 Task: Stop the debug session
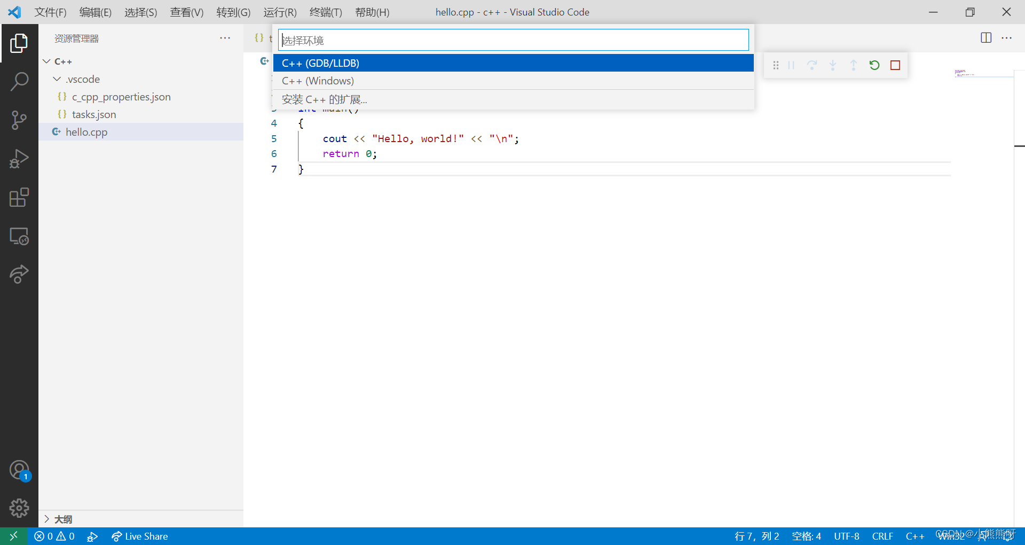pyautogui.click(x=895, y=65)
